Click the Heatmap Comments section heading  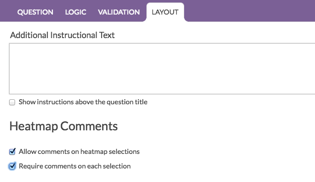tap(63, 126)
